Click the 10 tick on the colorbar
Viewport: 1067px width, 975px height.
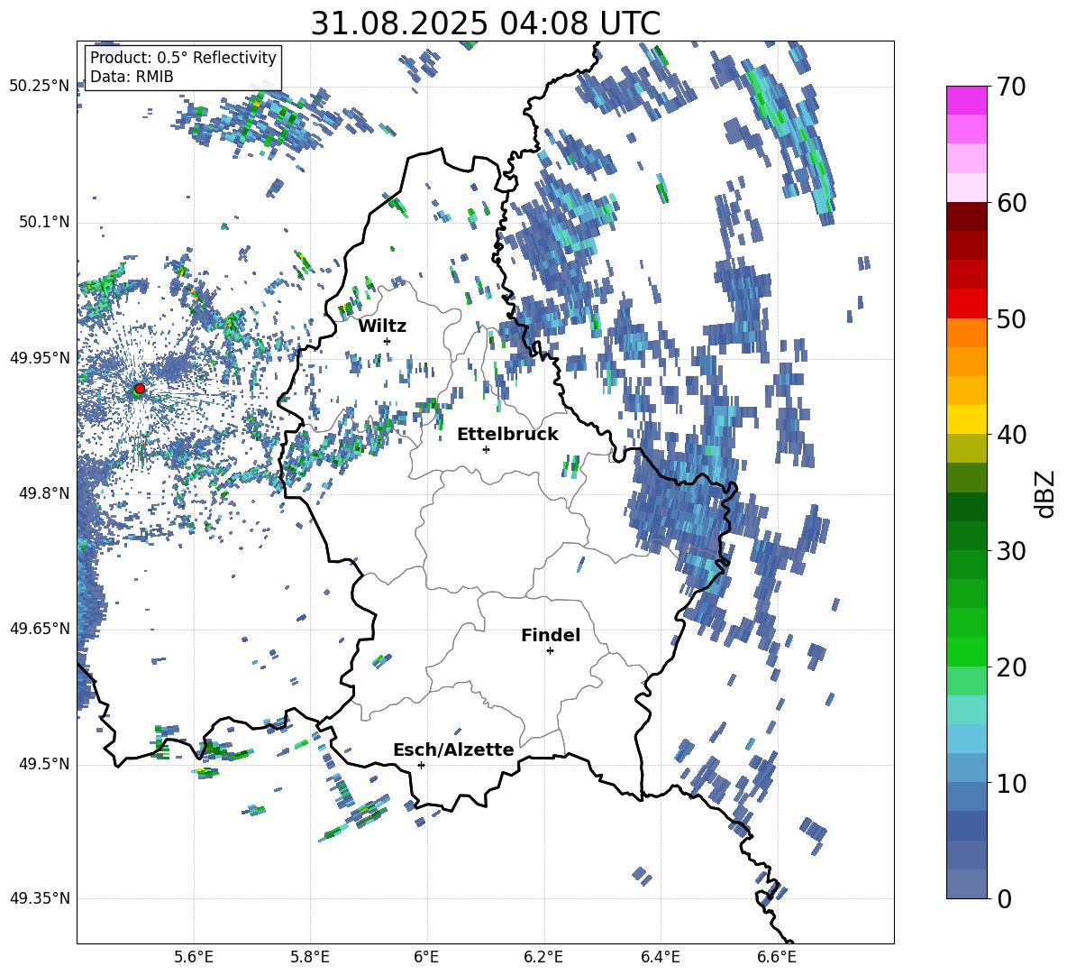click(x=1010, y=783)
